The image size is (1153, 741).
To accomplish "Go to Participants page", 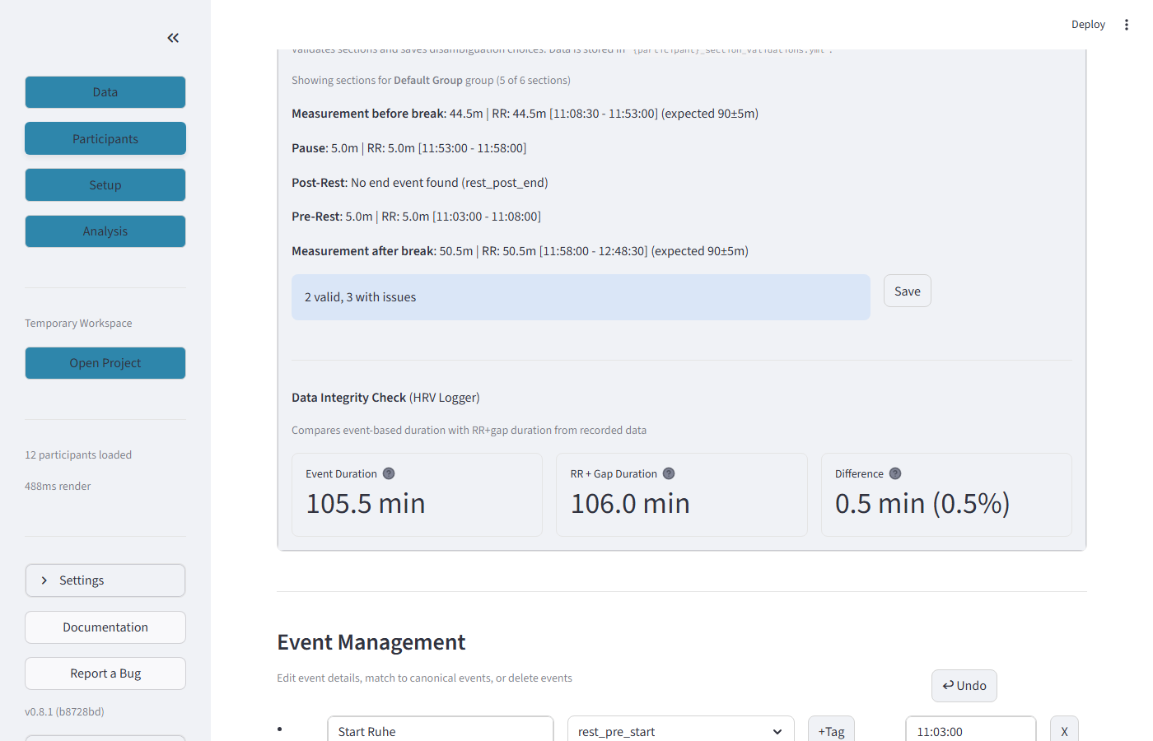I will 105,138.
